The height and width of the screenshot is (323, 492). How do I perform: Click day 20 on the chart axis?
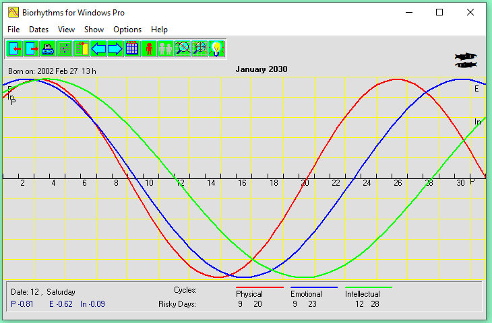[305, 183]
